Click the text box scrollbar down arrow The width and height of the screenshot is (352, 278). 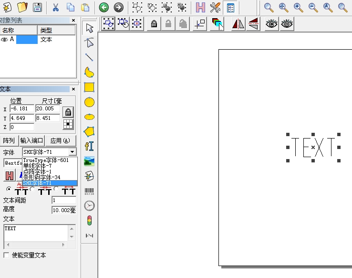tap(72, 236)
